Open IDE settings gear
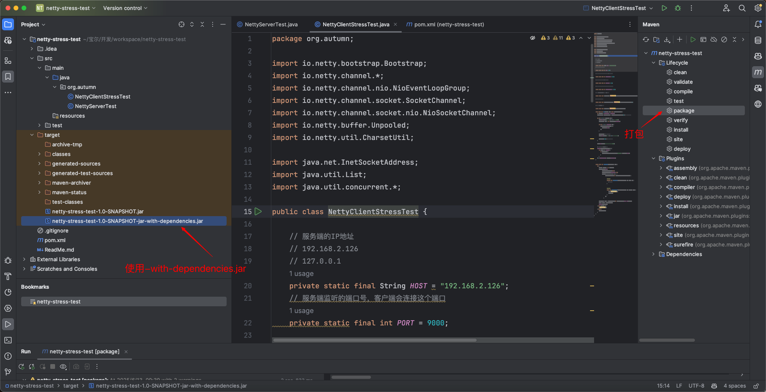This screenshot has width=766, height=392. (x=758, y=8)
